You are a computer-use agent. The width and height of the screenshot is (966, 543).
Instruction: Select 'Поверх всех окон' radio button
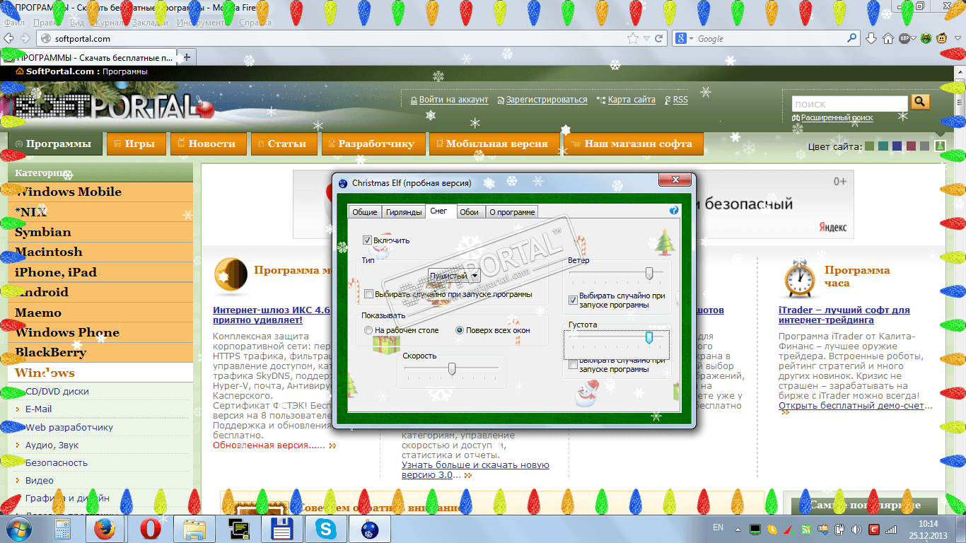460,330
